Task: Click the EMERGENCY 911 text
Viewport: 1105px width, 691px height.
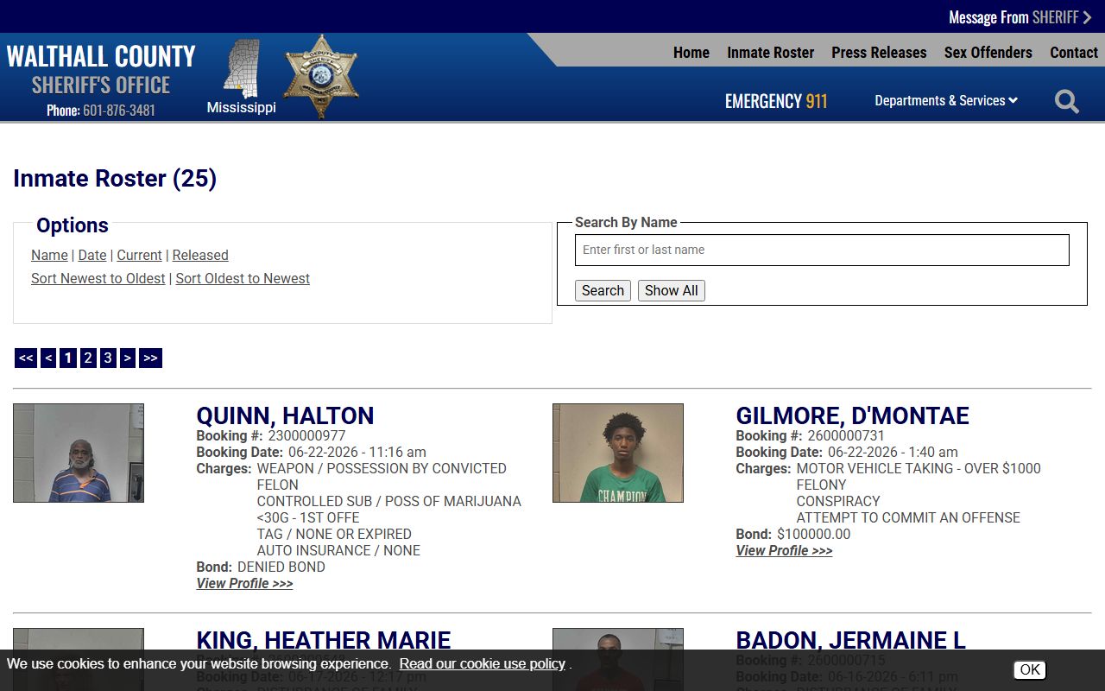Action: [776, 101]
